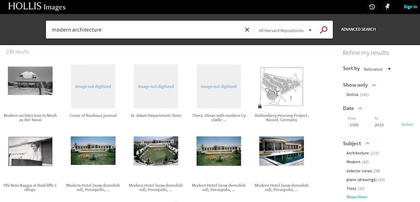
Task: Open the search history icon
Action: 372,7
